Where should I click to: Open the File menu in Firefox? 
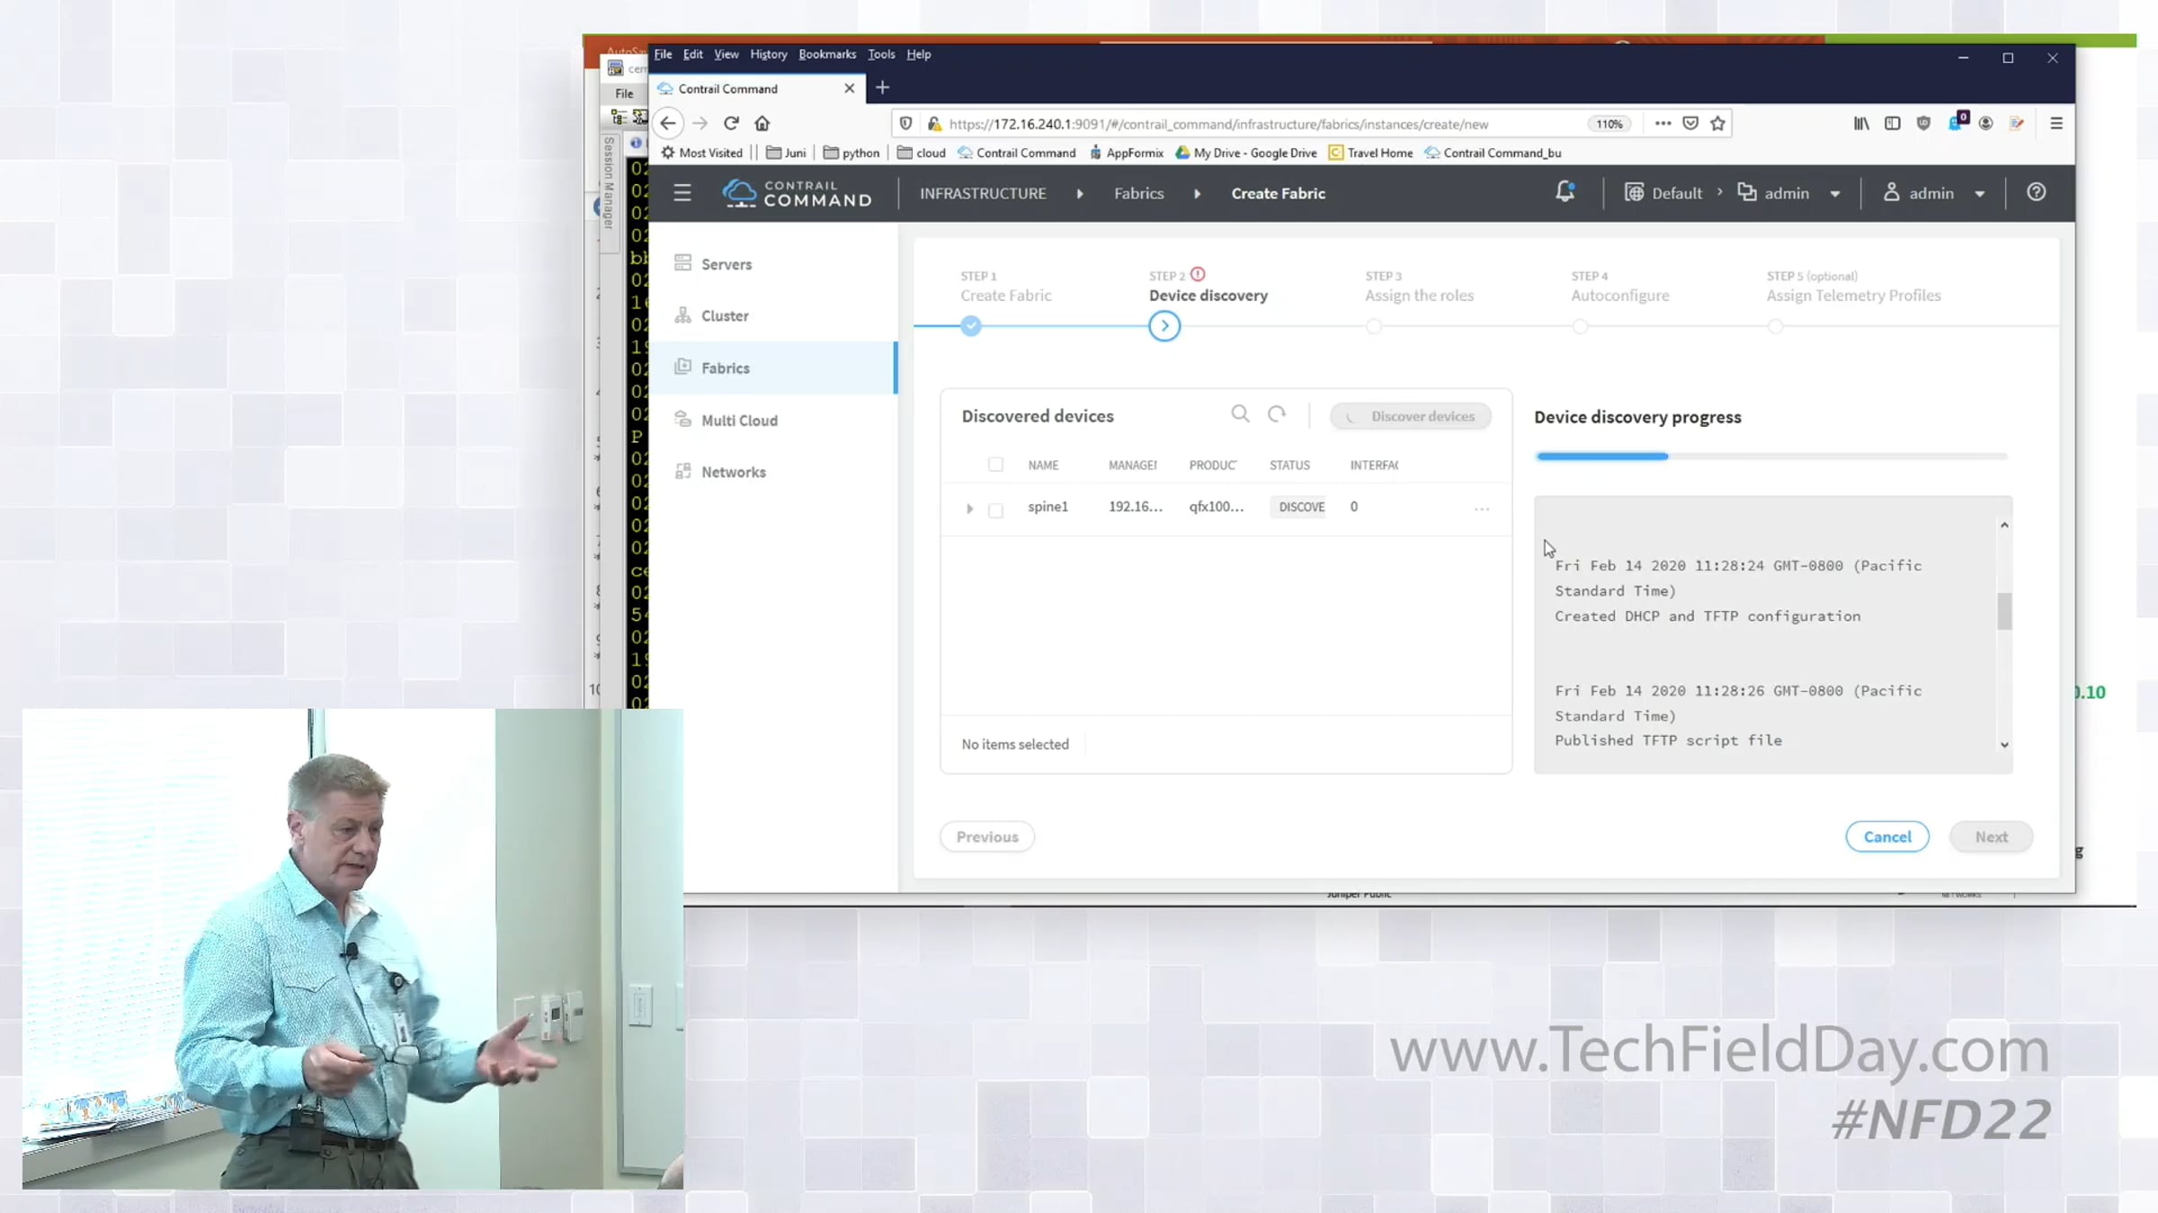[663, 54]
